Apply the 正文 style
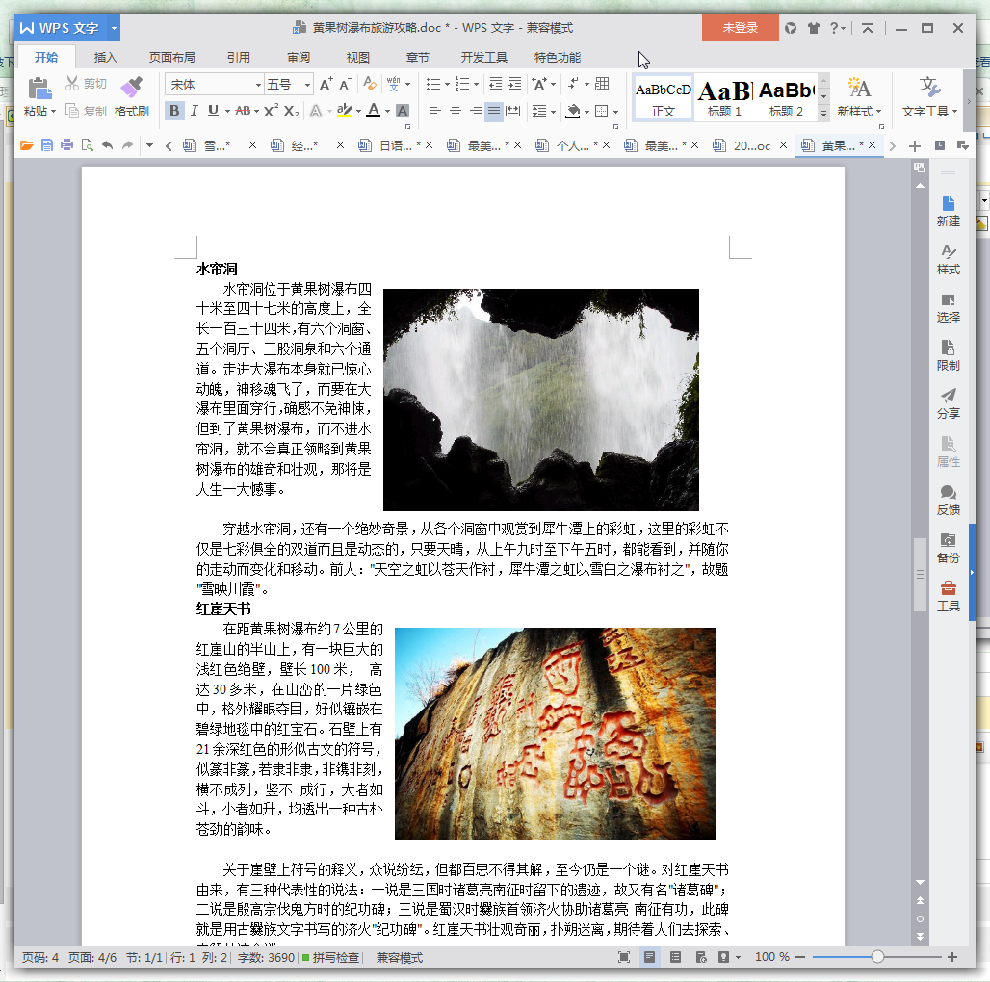 (x=663, y=98)
